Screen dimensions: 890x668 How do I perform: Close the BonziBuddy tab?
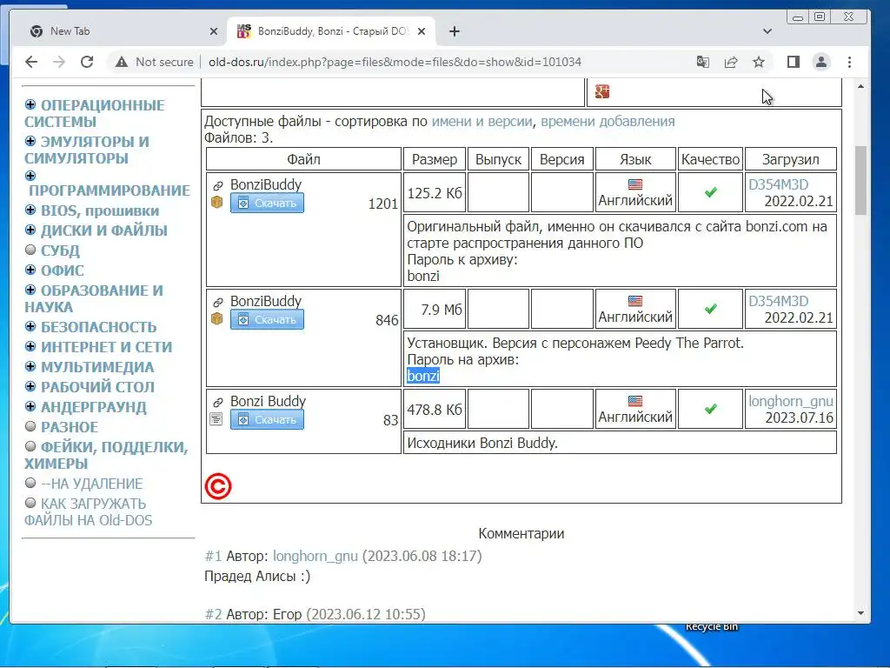point(422,31)
